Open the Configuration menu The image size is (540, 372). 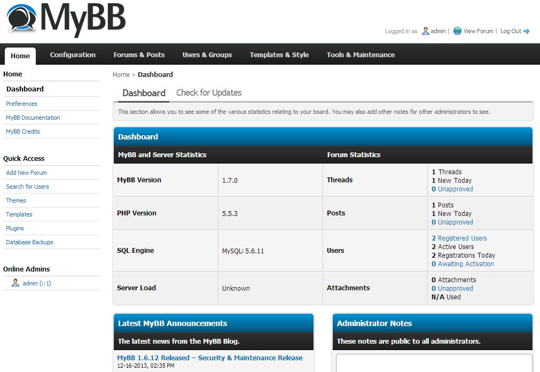click(x=73, y=55)
